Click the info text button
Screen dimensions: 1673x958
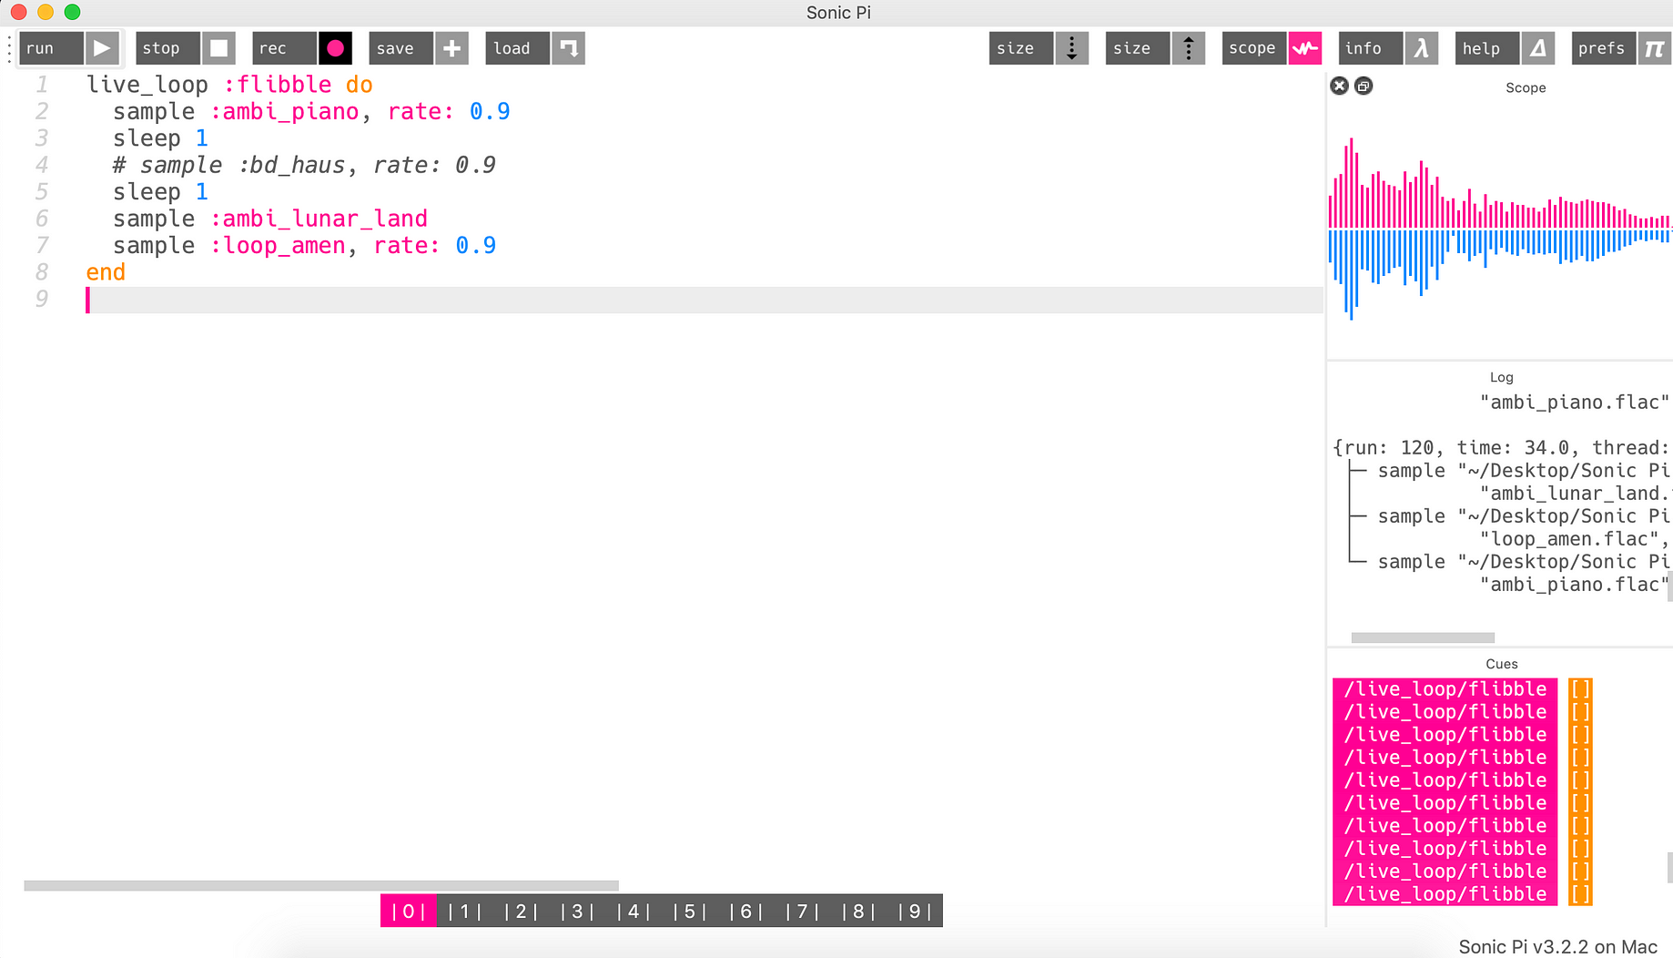coord(1371,48)
